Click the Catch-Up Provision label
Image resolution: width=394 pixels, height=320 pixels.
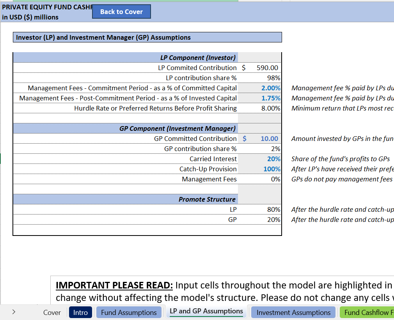208,169
